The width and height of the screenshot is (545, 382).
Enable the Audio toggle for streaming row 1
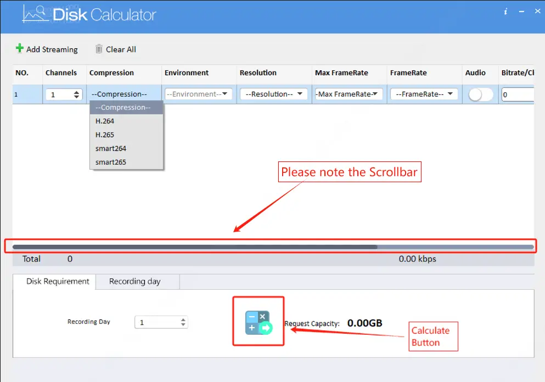[480, 94]
